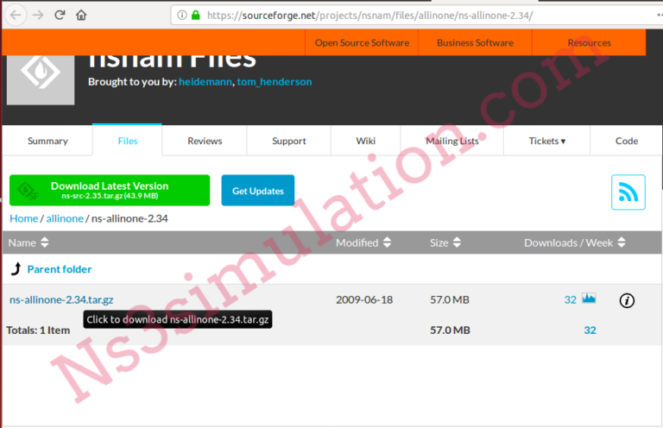Open the downloads stats chart icon
This screenshot has width=663, height=428.
(x=589, y=299)
